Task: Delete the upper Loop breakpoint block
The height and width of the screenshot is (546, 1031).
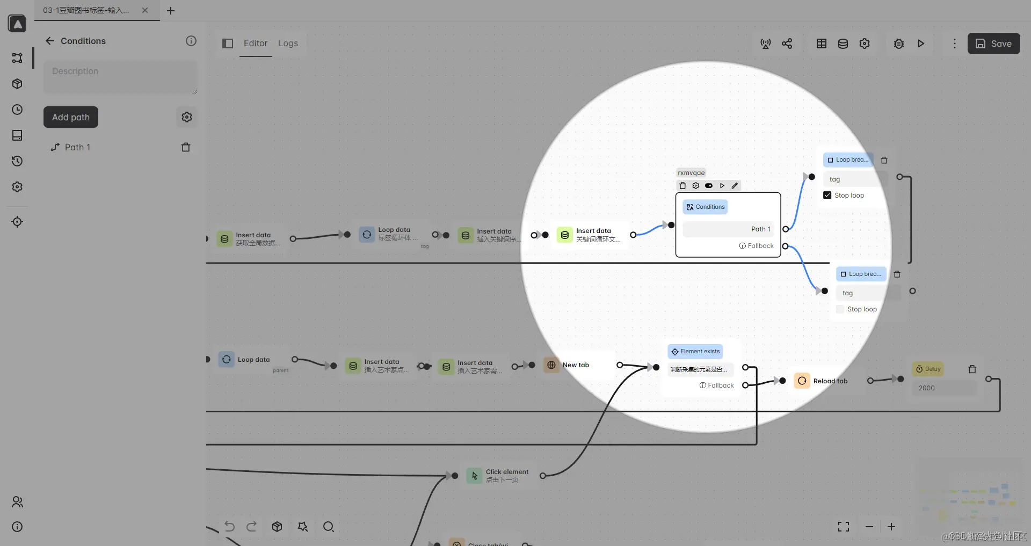Action: click(x=884, y=160)
